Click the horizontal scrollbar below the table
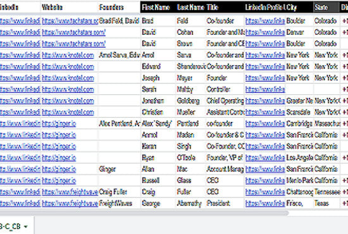Screen dimensions: 348x234 click(144, 213)
